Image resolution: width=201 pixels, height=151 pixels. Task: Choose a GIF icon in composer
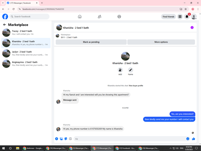(x=70, y=139)
